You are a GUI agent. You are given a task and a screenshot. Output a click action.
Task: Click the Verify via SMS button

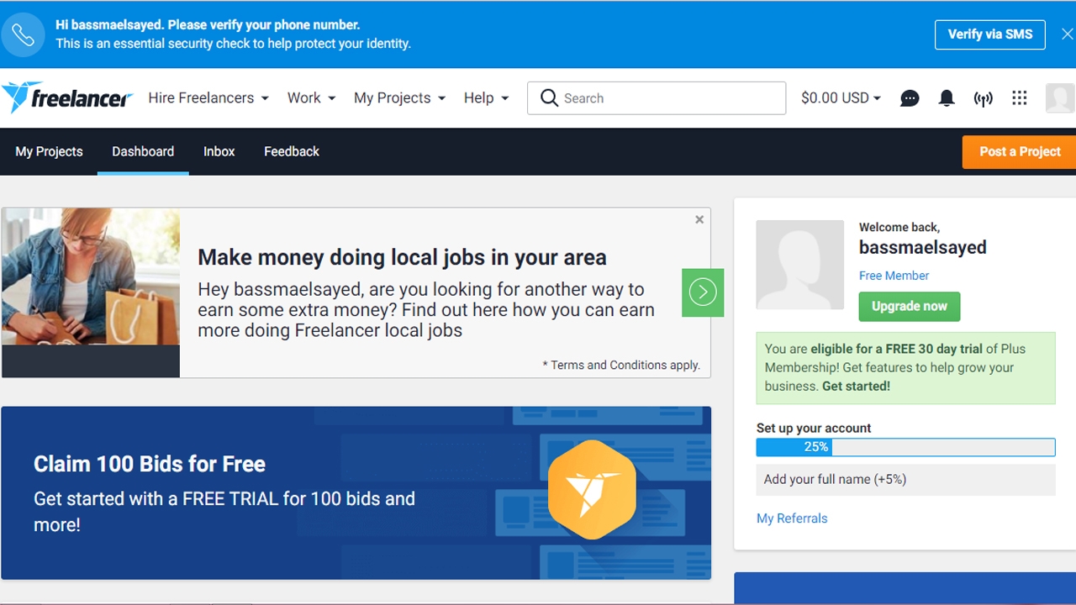(x=990, y=34)
